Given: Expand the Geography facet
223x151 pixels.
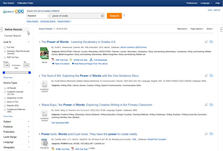Looking at the screenshot, I should 16,147.
